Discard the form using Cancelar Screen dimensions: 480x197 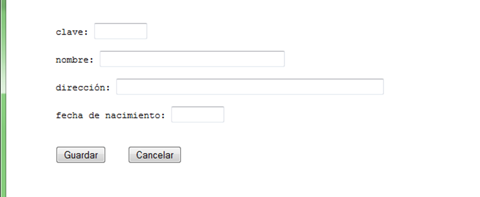pos(155,155)
